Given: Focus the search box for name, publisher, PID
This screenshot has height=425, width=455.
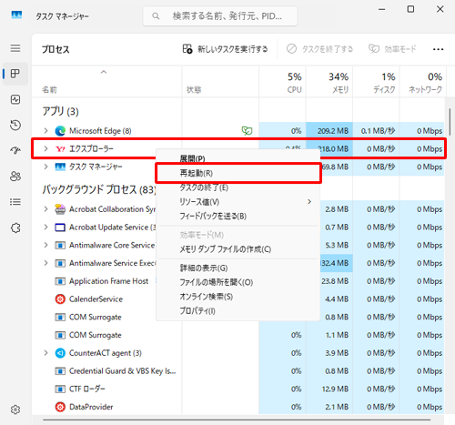Looking at the screenshot, I should tap(220, 16).
